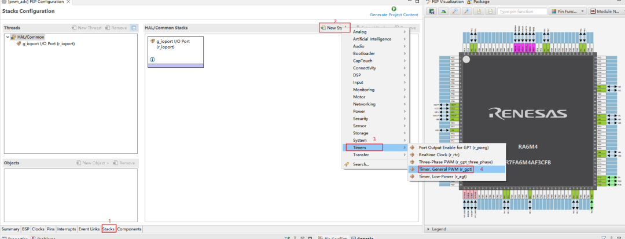Select Three-Phase PWM (r_gpt_three_phase)
This screenshot has width=625, height=239.
click(457, 162)
